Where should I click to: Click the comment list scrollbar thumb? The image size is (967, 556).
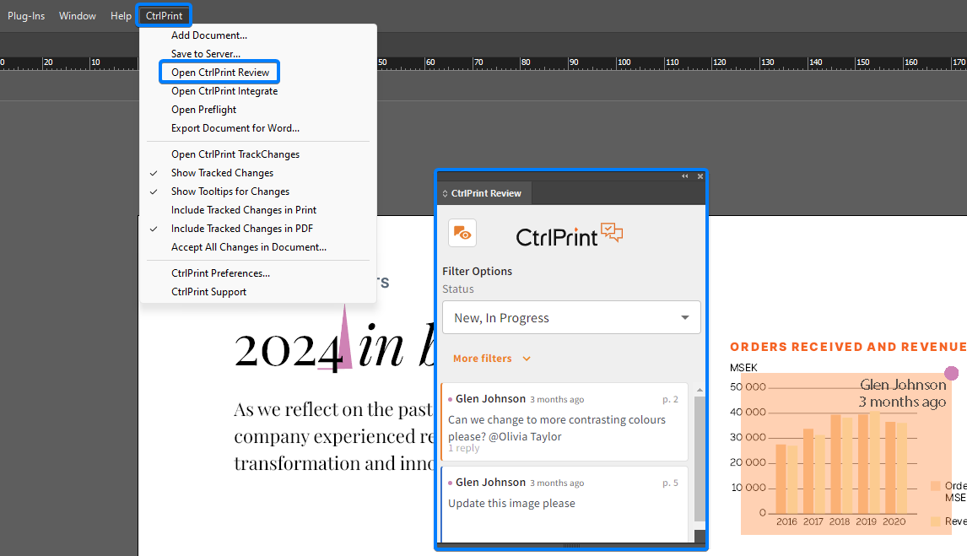coord(700,459)
